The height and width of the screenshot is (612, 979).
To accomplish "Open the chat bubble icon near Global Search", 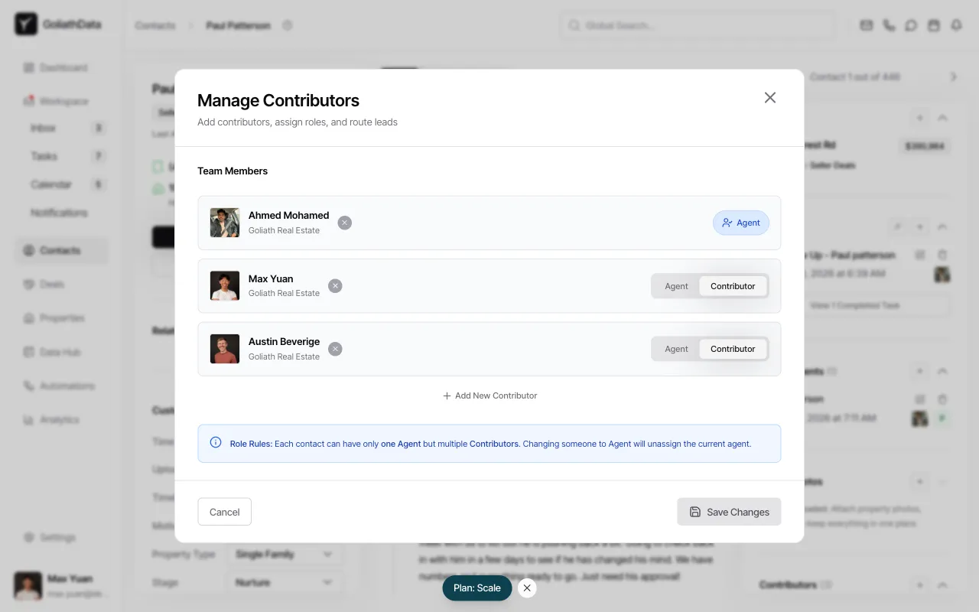I will (911, 25).
